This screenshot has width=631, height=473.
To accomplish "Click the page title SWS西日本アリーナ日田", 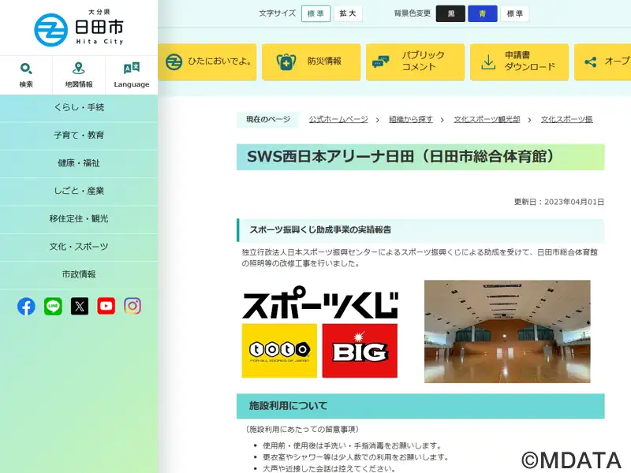I will click(x=420, y=157).
